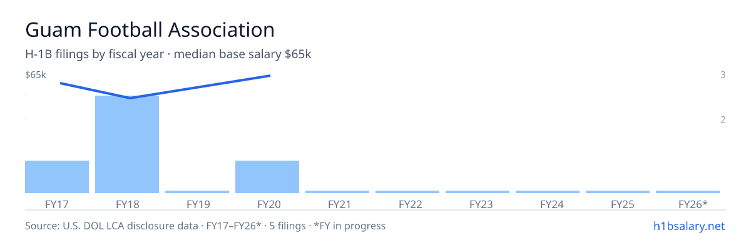Click the FY23 axis label
The height and width of the screenshot is (250, 751).
478,204
